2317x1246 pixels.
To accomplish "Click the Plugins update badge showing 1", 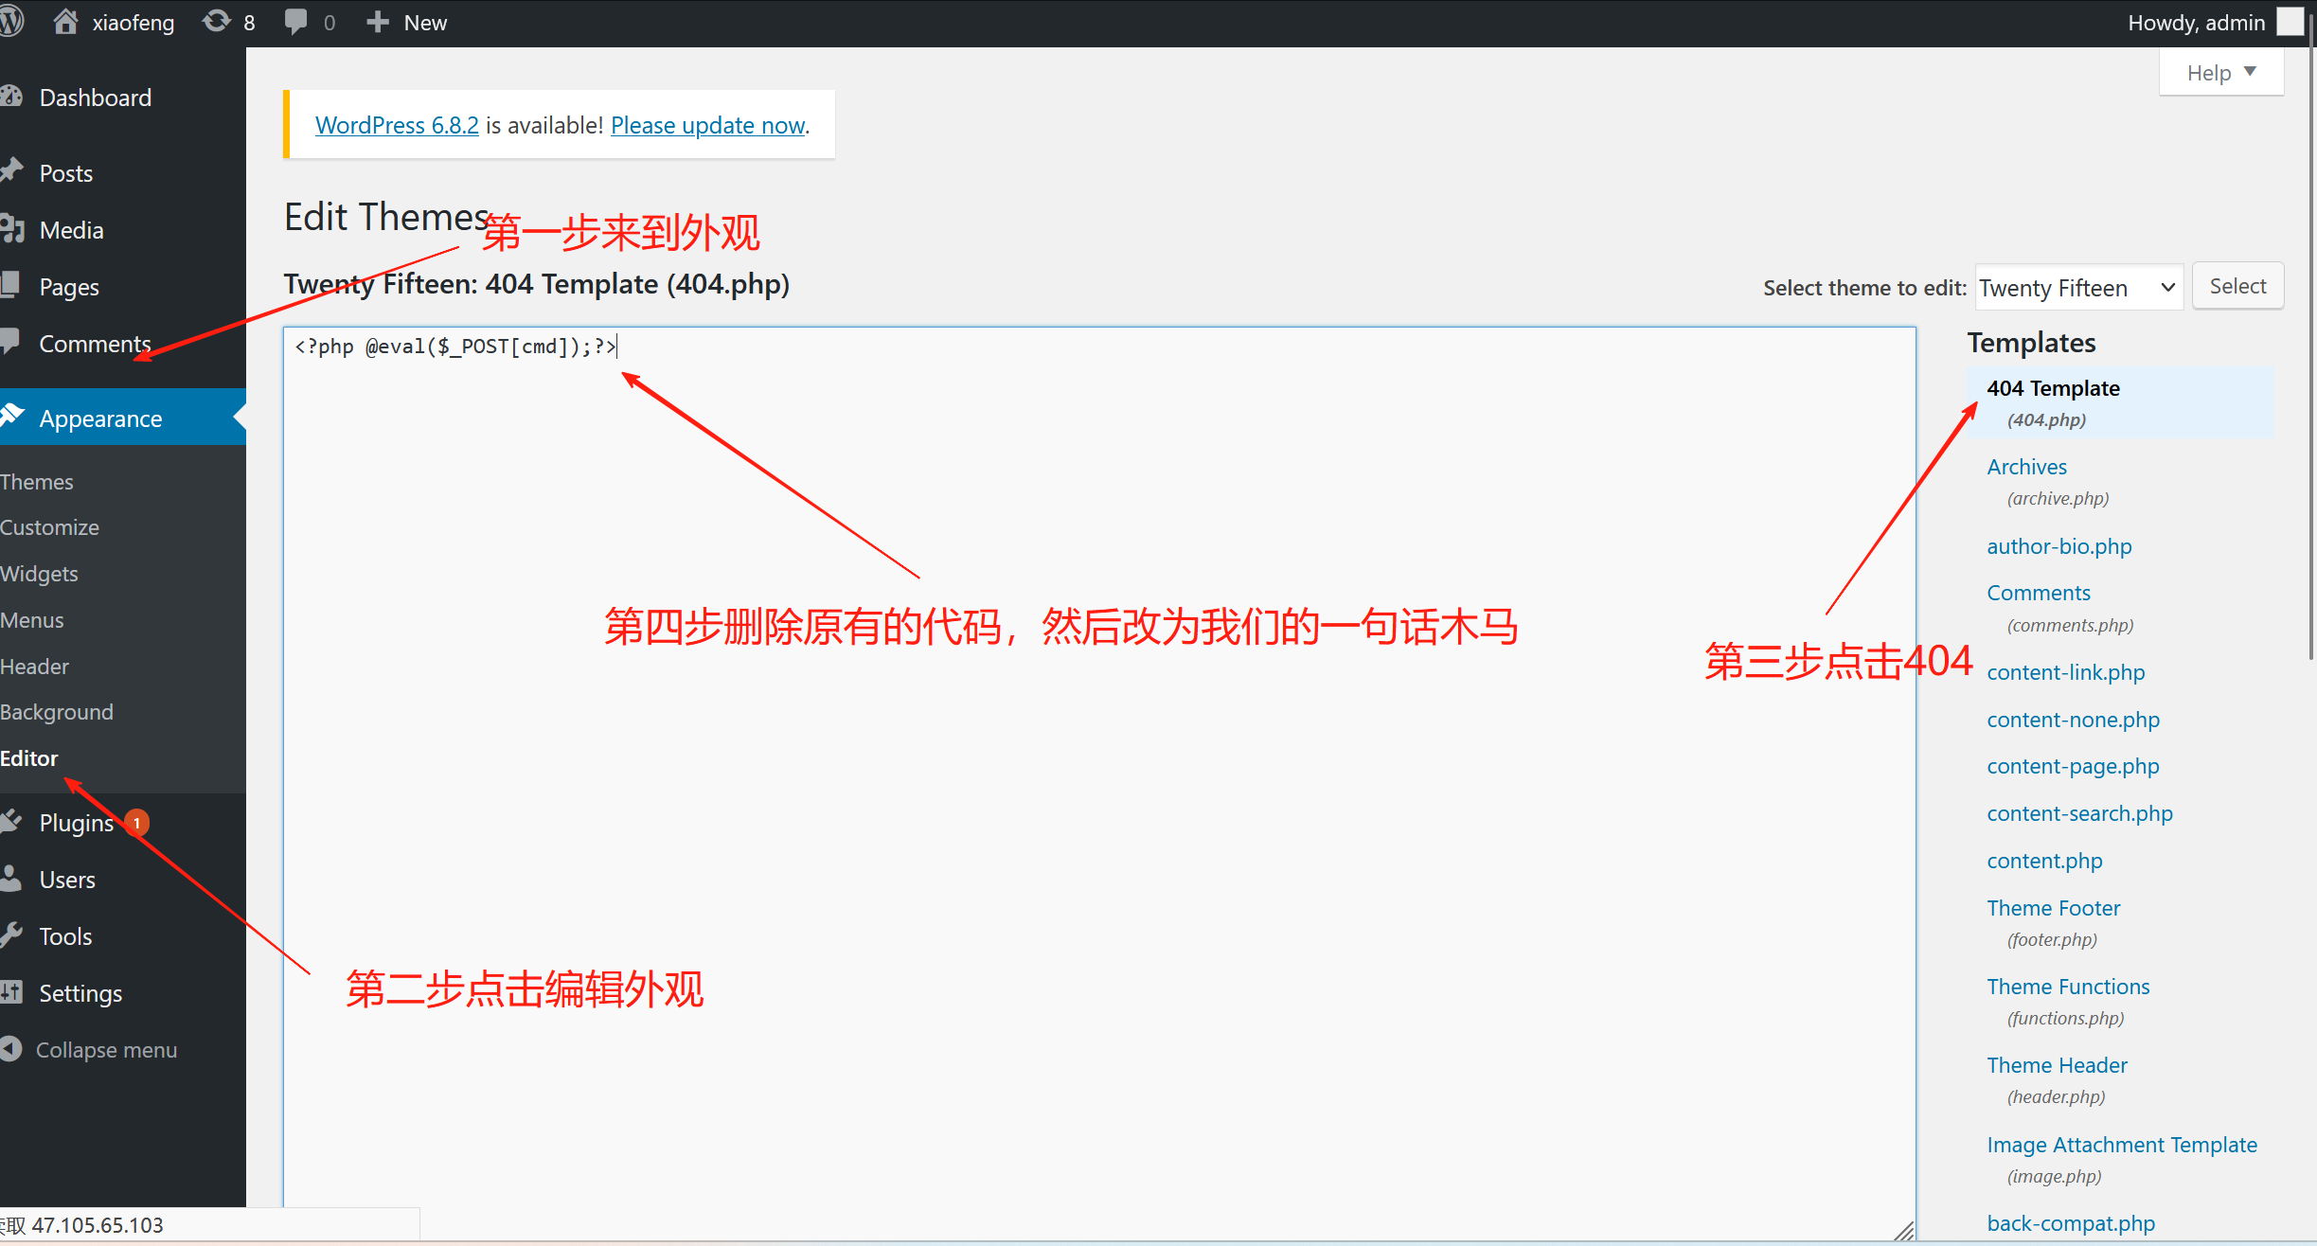I will click(x=137, y=823).
